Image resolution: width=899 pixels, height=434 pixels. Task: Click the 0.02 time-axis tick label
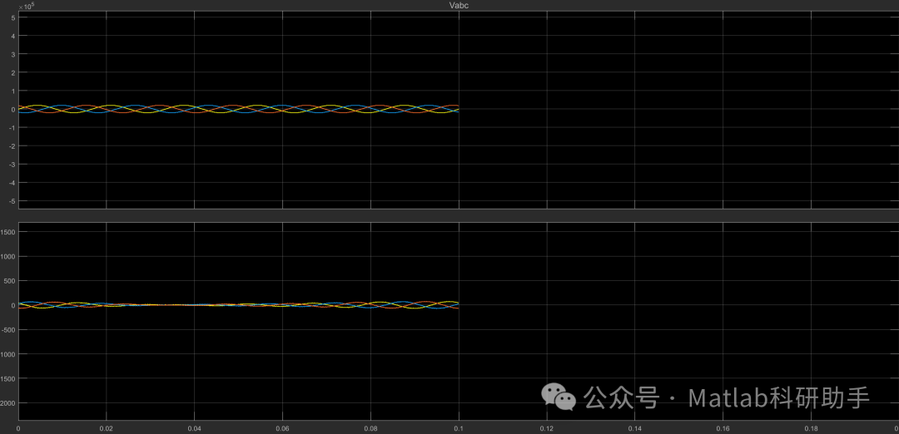tap(106, 428)
